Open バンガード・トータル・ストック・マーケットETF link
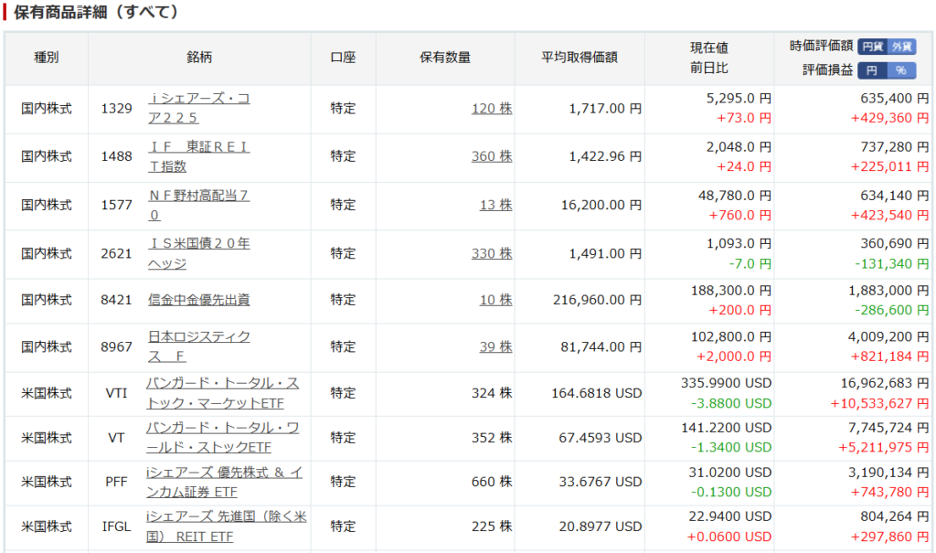 (x=222, y=383)
